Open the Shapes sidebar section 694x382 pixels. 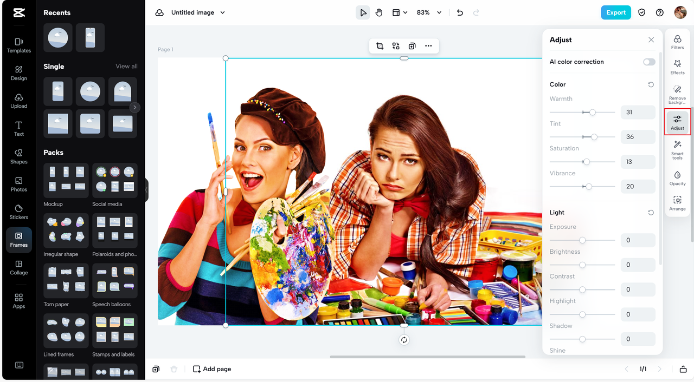click(x=19, y=156)
